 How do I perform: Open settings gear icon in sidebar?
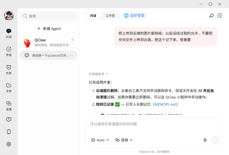point(9,144)
